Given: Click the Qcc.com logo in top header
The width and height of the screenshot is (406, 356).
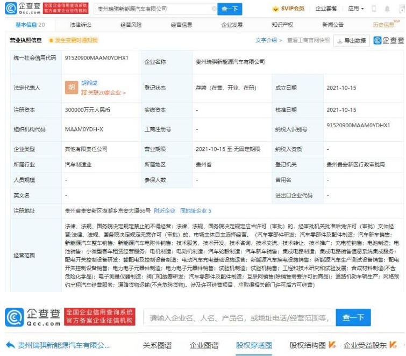Looking at the screenshot, I should coord(23,8).
